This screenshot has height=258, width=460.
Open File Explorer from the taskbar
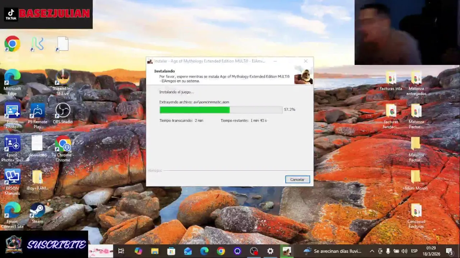click(155, 251)
